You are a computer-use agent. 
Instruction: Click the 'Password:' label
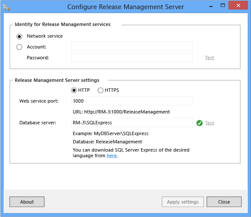tap(38, 58)
